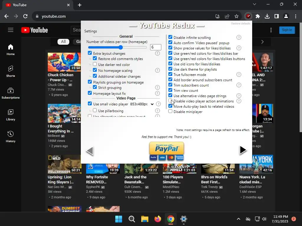Reload the YouTube page

pyautogui.click(x=25, y=16)
